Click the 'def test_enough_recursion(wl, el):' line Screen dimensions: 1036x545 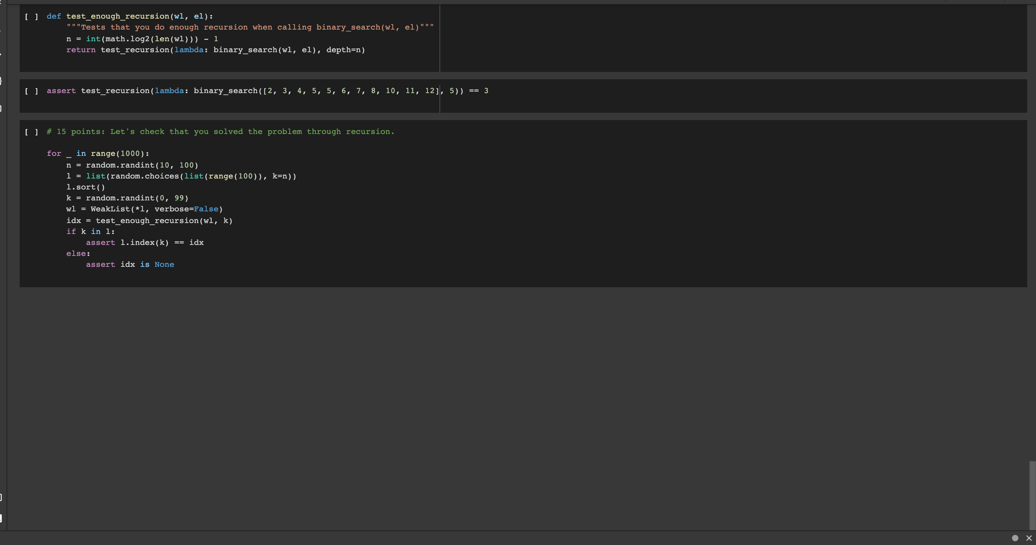click(130, 16)
